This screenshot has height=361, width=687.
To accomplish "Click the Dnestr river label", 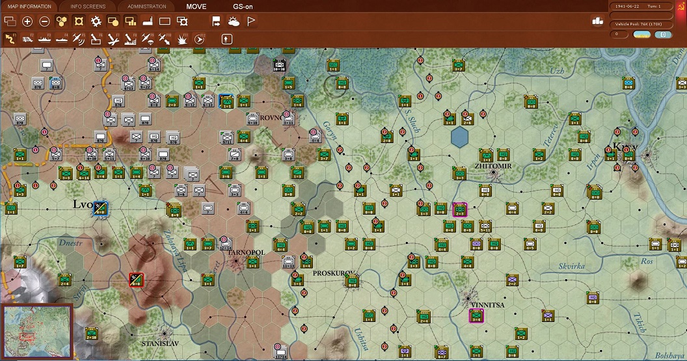I will [70, 242].
